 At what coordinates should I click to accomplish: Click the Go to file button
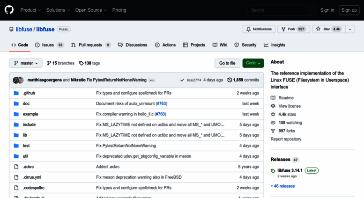[x=227, y=63]
